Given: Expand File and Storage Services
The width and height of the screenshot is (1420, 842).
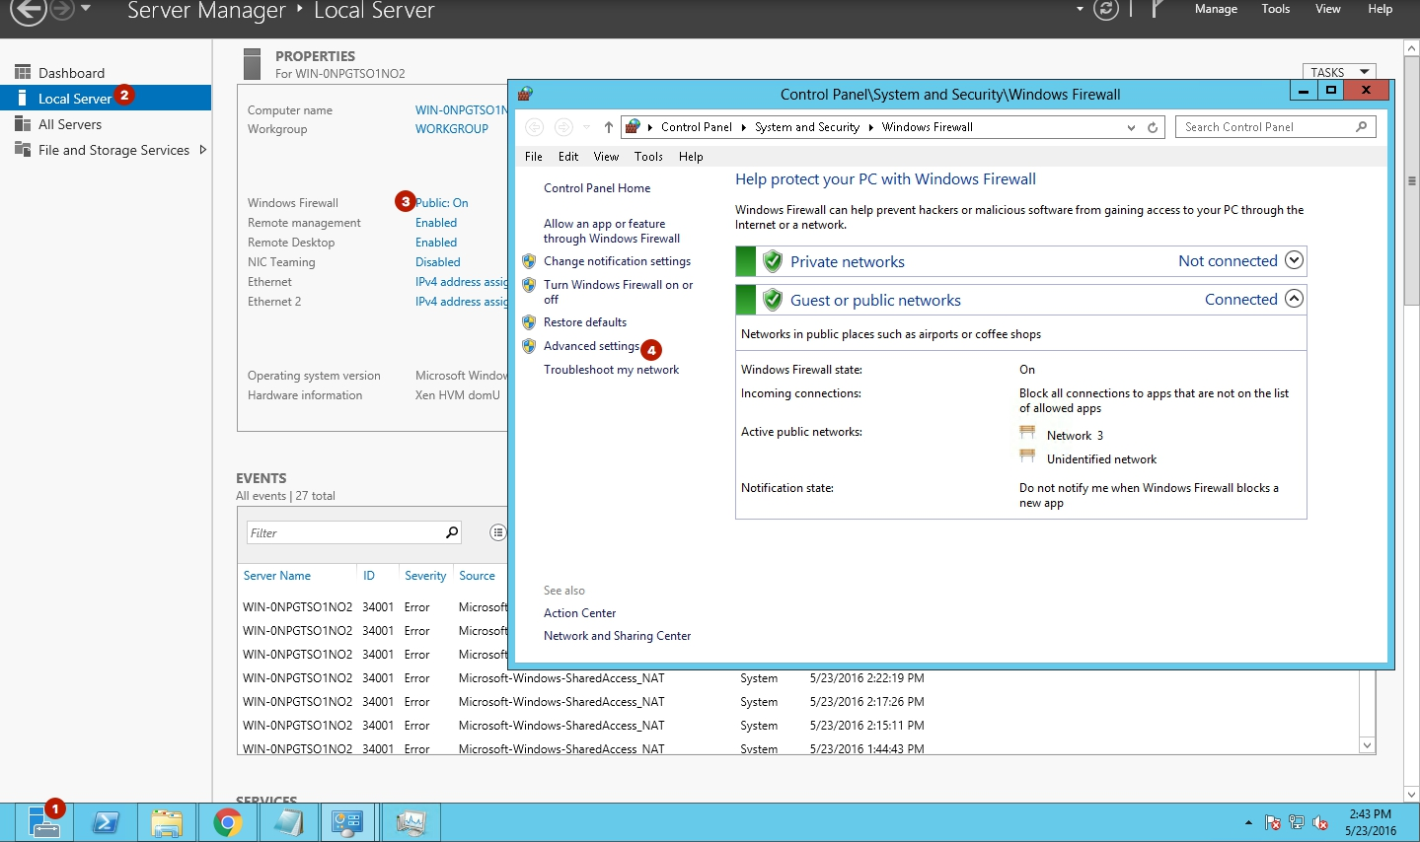Looking at the screenshot, I should click(203, 150).
